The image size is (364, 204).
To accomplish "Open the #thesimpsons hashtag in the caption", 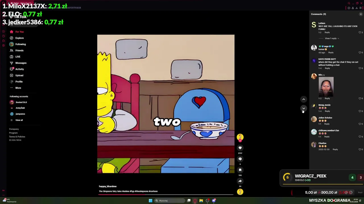I will (141, 191).
